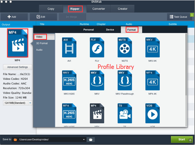Screen dimensions: 195x145
Task: Select Audio category in sidebar
Action: click(39, 50)
